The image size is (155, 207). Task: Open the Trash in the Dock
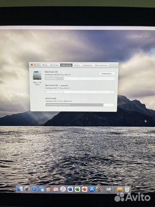click(x=127, y=189)
